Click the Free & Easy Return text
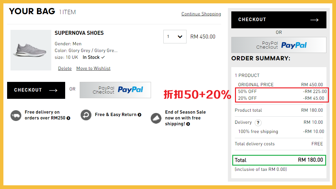 pos(115,115)
